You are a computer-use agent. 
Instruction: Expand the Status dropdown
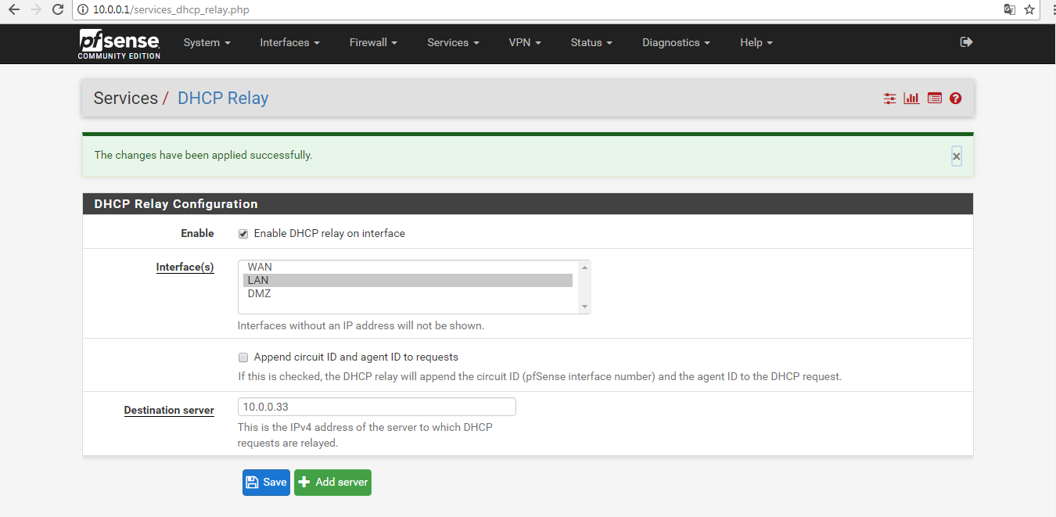click(591, 42)
